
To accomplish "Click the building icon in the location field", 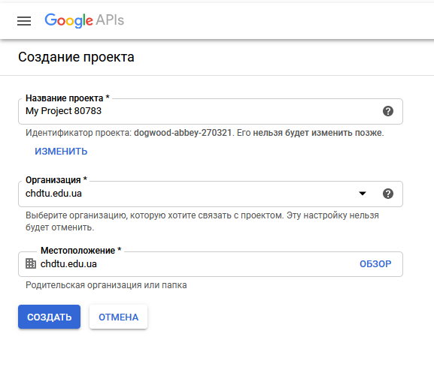I will pyautogui.click(x=31, y=263).
